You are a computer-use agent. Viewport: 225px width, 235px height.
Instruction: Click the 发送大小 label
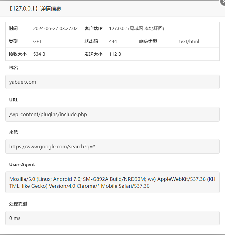pos(94,54)
